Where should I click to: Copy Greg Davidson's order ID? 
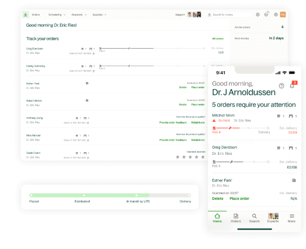tap(94, 53)
